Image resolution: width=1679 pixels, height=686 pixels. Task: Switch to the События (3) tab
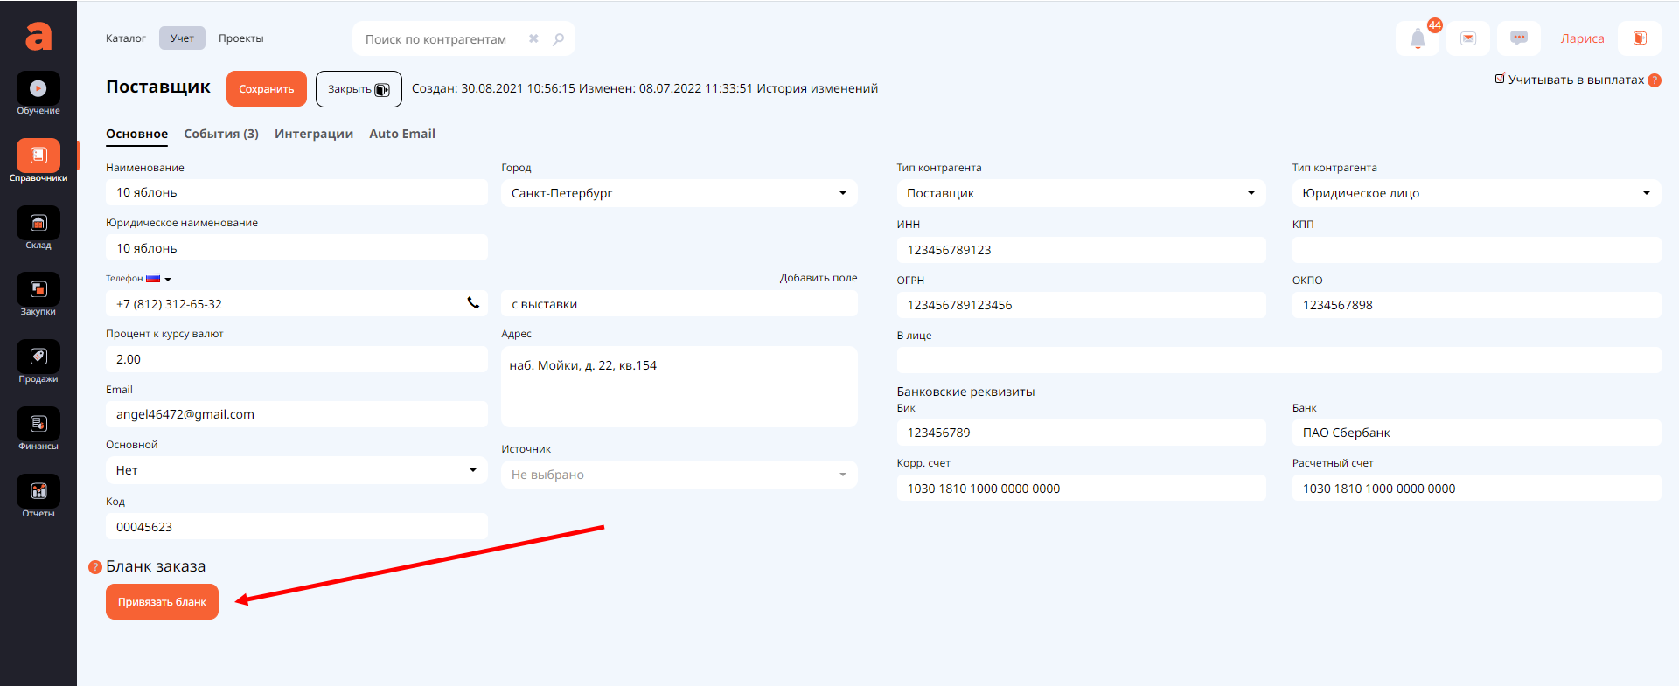click(x=221, y=134)
